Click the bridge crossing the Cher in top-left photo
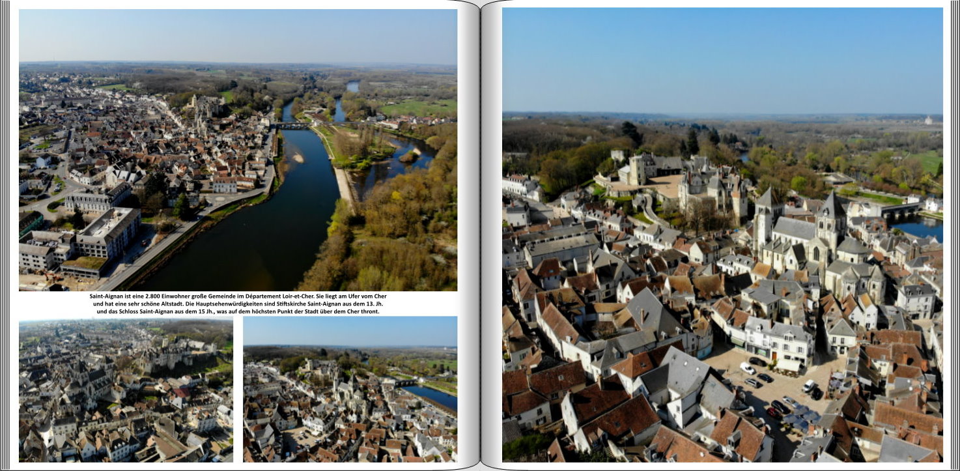The image size is (960, 471). (292, 126)
